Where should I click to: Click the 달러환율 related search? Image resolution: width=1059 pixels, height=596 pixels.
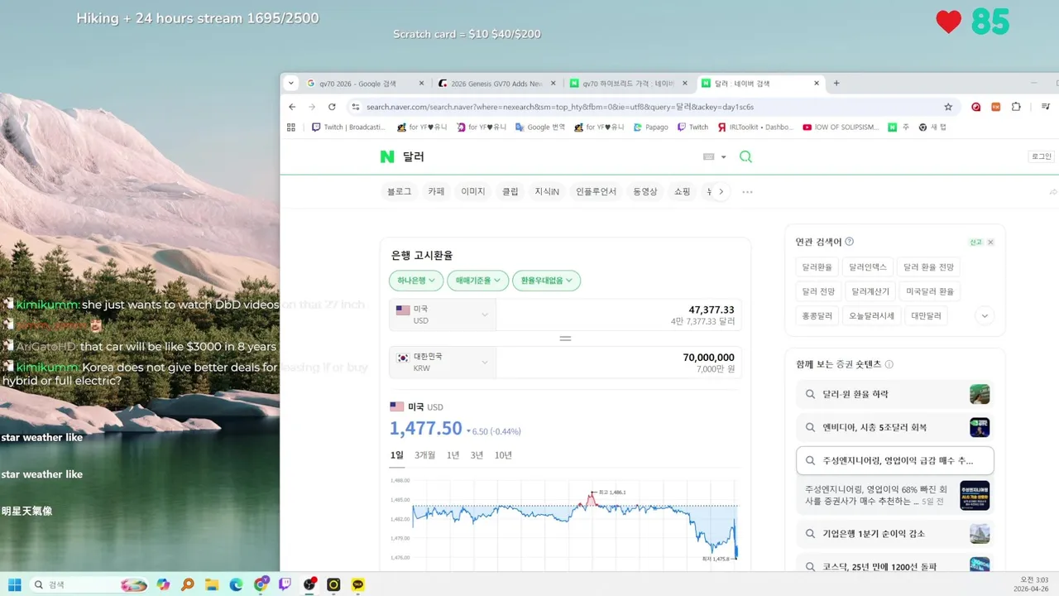(817, 267)
